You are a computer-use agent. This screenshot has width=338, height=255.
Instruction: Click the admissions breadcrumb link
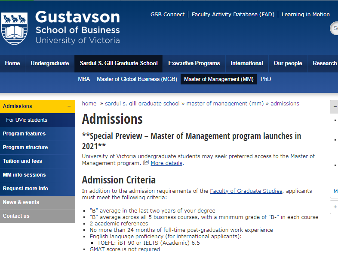point(285,104)
